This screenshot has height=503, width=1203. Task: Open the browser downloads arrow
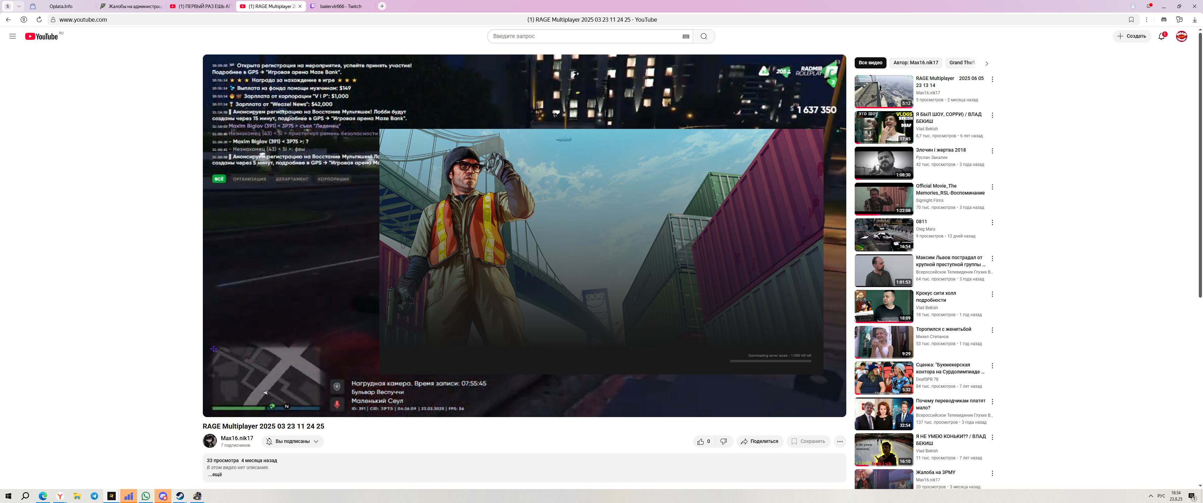pos(1195,20)
